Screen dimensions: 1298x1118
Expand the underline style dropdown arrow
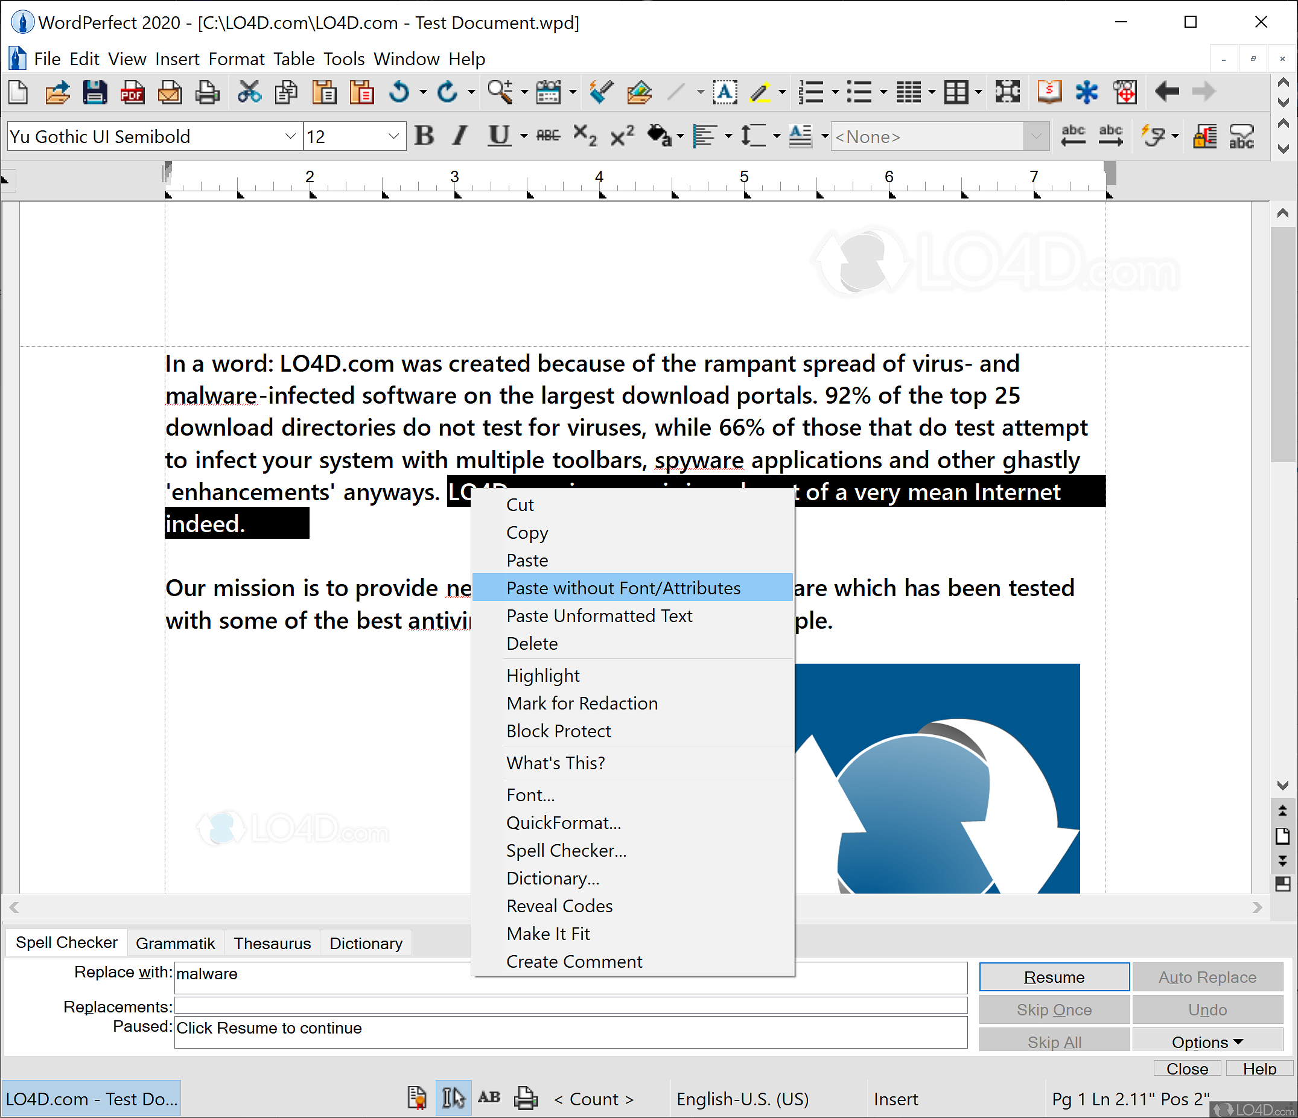click(524, 136)
